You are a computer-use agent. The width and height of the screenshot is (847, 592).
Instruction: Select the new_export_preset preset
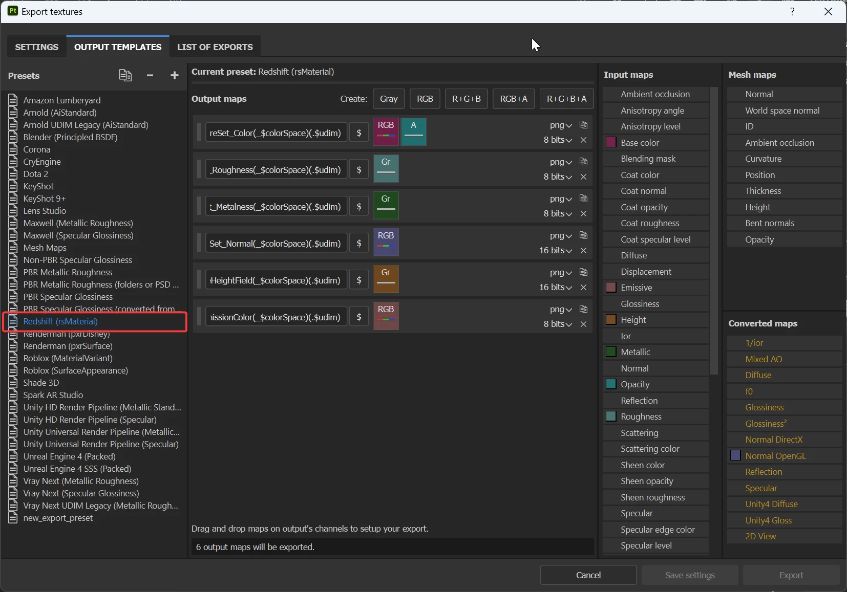58,518
